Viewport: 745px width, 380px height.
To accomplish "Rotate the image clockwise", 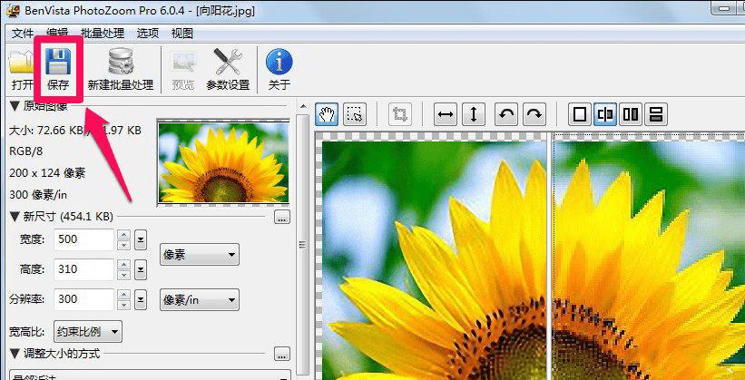I will (x=534, y=115).
